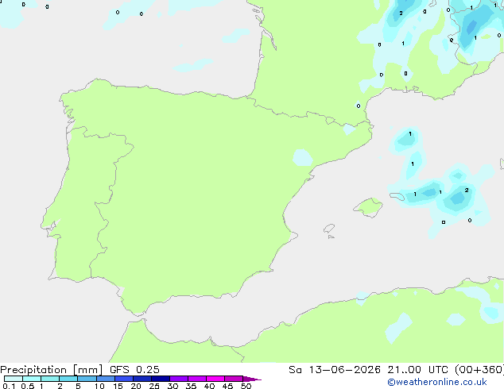Viewport: 504px width, 389px height.
Task: Select the 25–30 mm navy legend swatch
Action: coord(161,379)
